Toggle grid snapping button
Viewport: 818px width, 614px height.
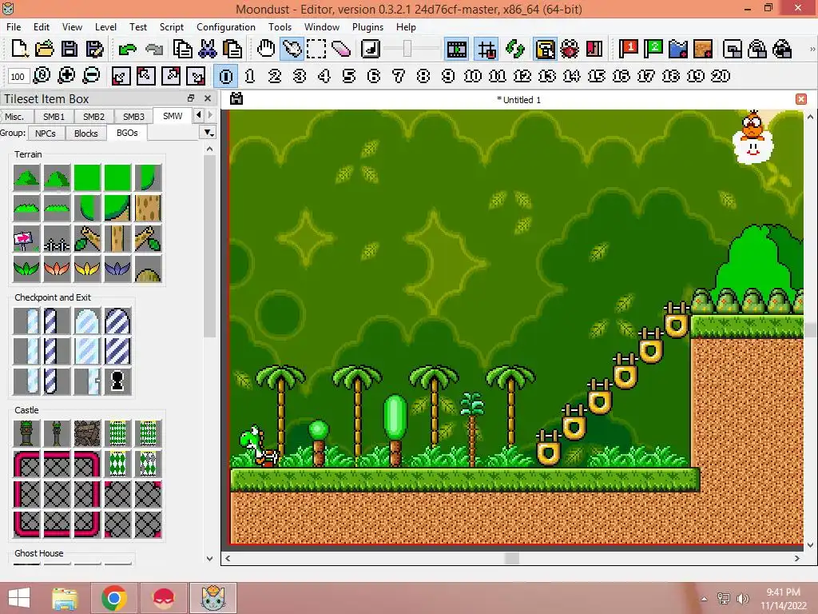pyautogui.click(x=486, y=49)
